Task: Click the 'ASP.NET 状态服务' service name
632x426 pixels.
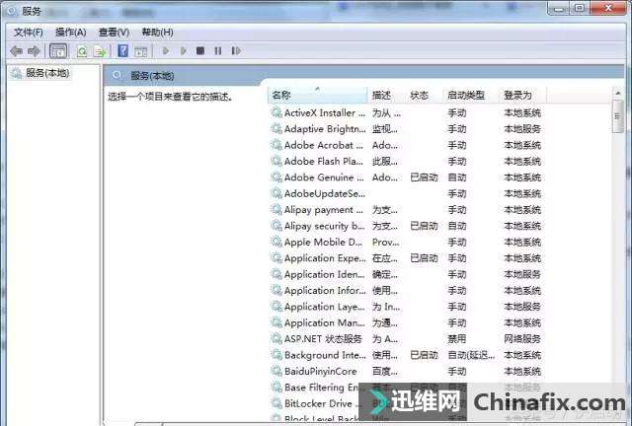Action: (x=323, y=338)
